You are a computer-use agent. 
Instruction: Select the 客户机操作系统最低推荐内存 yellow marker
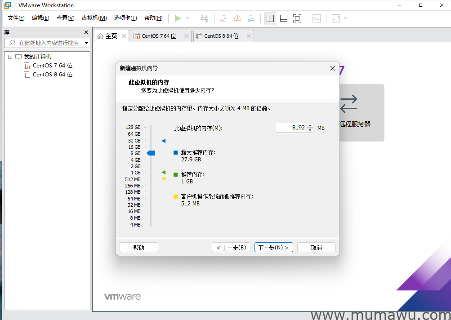pos(163,179)
